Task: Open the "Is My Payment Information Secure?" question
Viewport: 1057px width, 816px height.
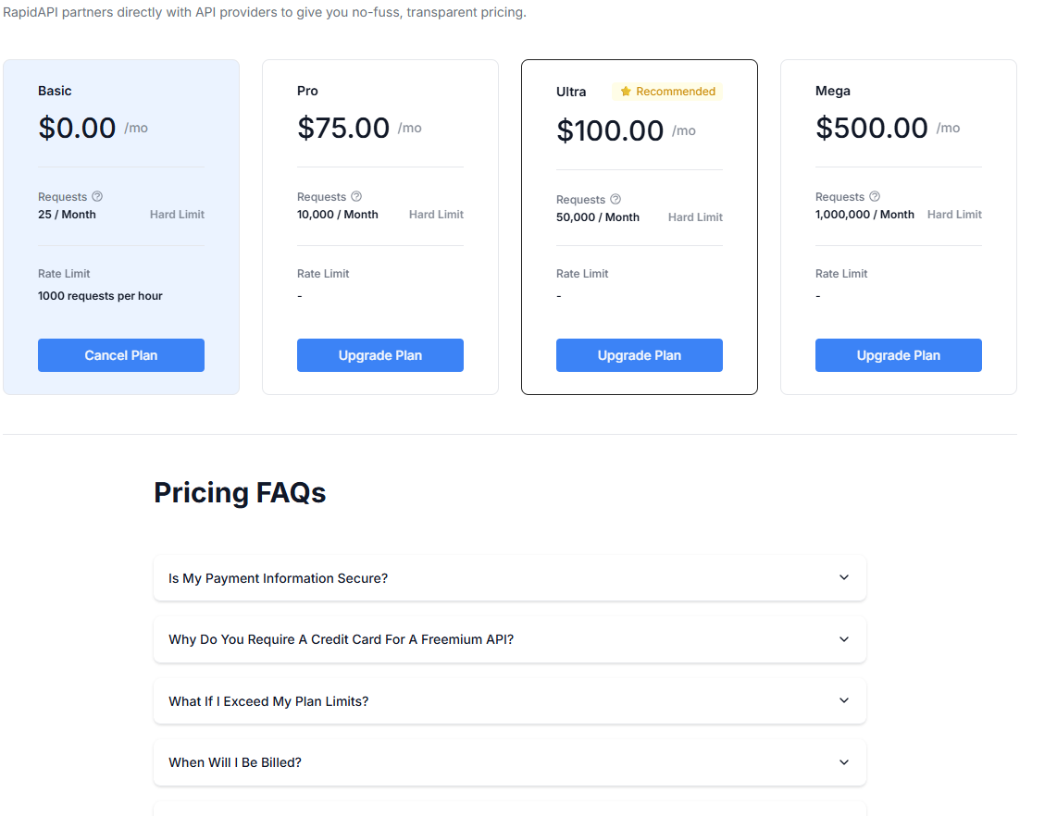Action: coord(278,578)
